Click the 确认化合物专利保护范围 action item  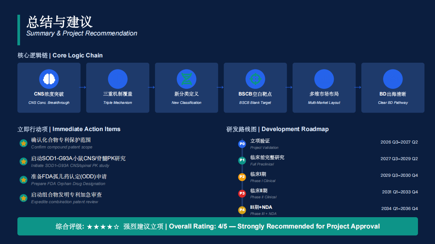pyautogui.click(x=61, y=140)
